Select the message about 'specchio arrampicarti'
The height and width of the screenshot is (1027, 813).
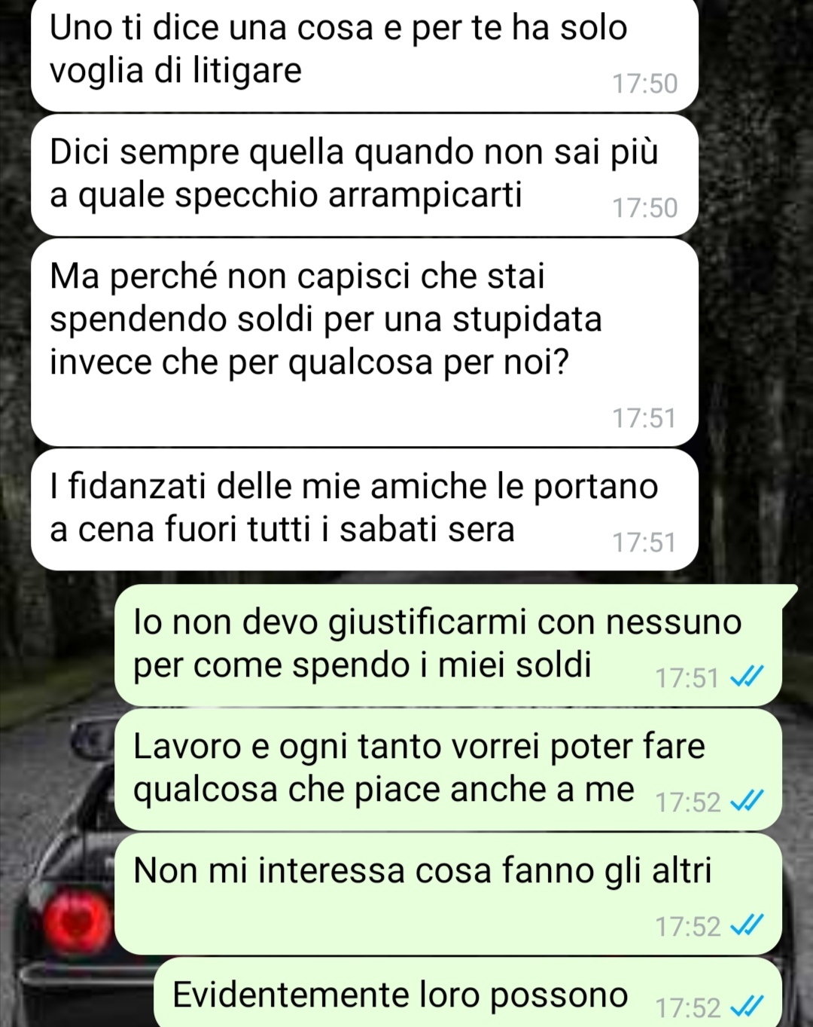tap(364, 175)
